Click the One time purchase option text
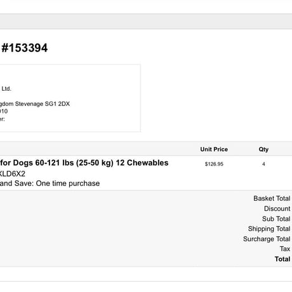292x292 pixels. pyautogui.click(x=68, y=183)
